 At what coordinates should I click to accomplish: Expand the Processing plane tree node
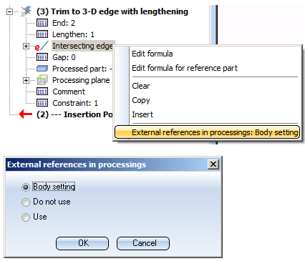click(x=26, y=80)
